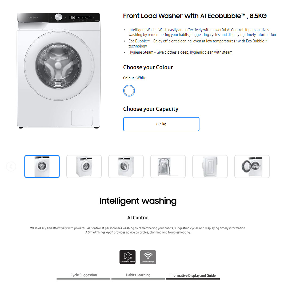Click the main washer product image
The height and width of the screenshot is (288, 288).
point(59,70)
